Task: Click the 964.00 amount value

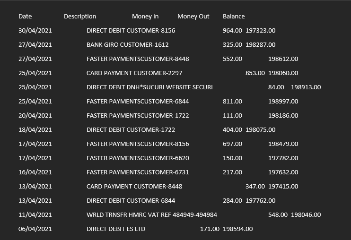Action: click(x=232, y=31)
